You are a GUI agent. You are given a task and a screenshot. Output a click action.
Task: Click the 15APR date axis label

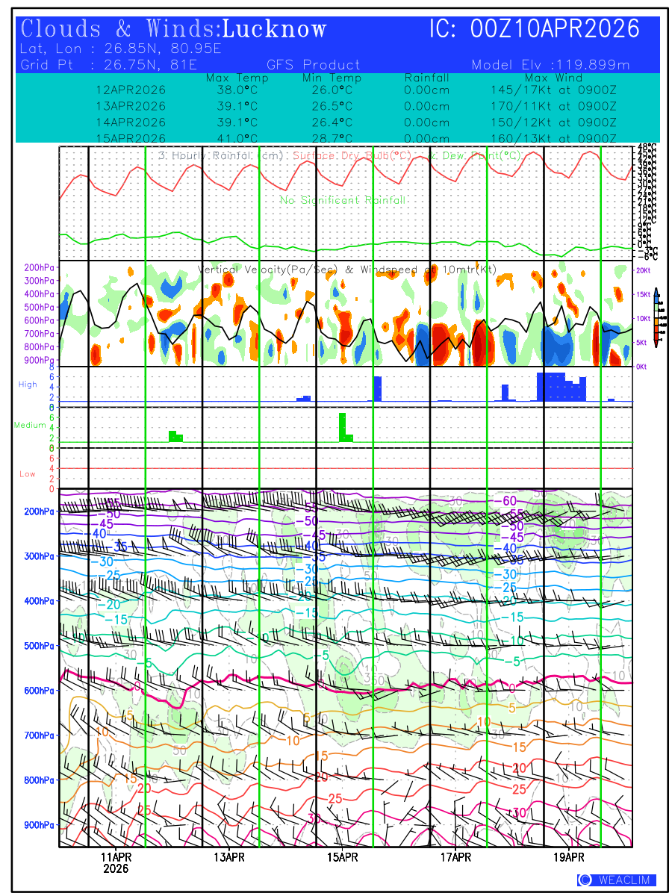click(x=343, y=856)
